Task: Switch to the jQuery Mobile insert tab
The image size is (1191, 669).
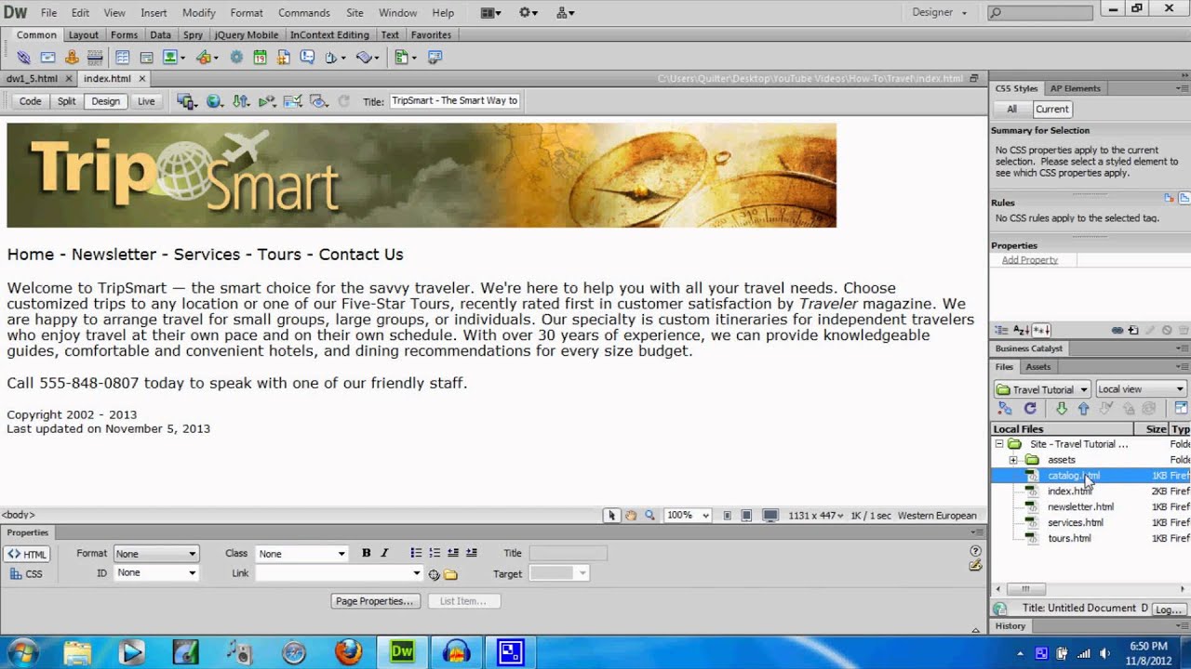Action: click(246, 35)
